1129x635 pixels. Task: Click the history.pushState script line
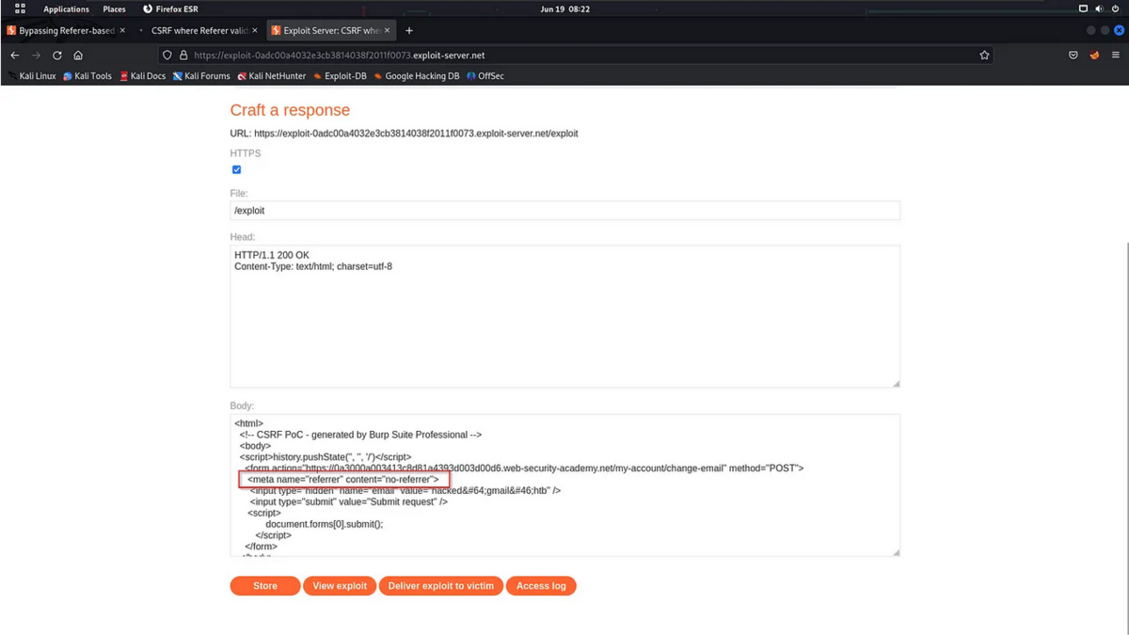326,456
